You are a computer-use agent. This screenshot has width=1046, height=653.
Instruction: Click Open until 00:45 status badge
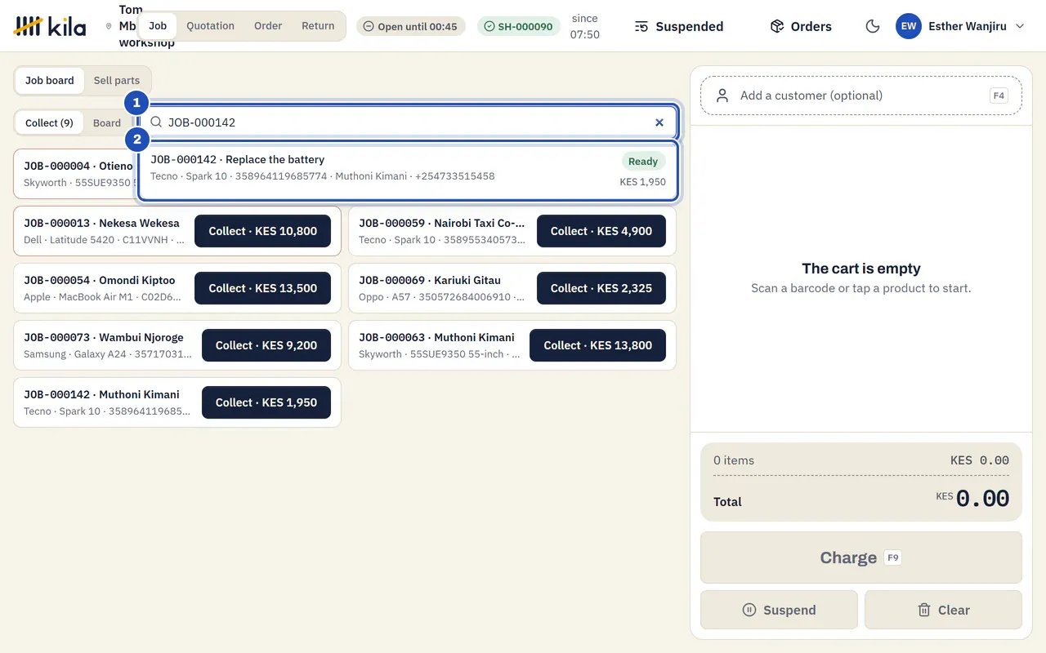[410, 26]
